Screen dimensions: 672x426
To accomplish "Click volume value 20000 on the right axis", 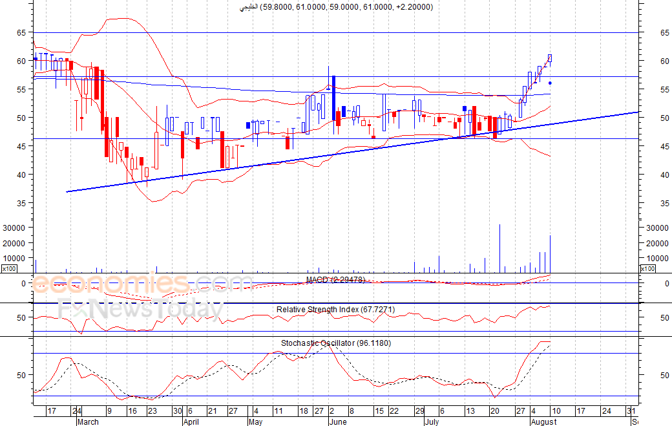I will click(657, 243).
